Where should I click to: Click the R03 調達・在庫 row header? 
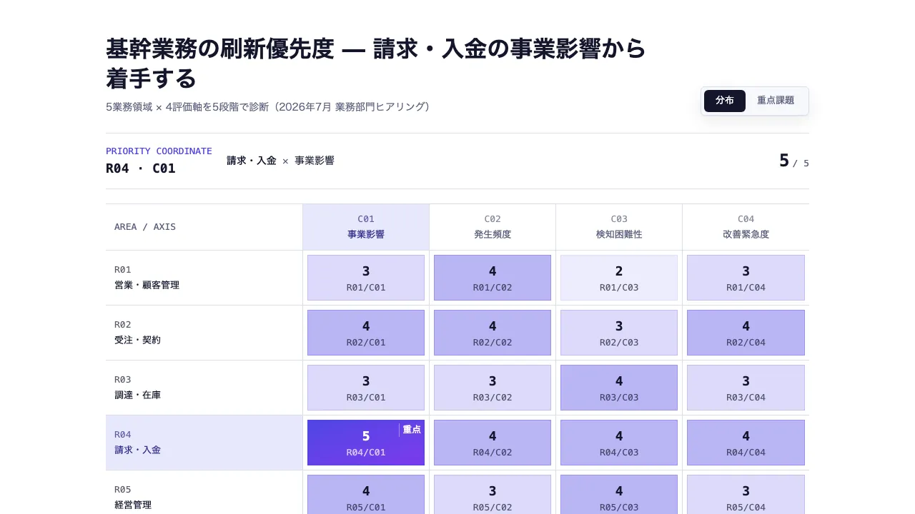coord(204,388)
